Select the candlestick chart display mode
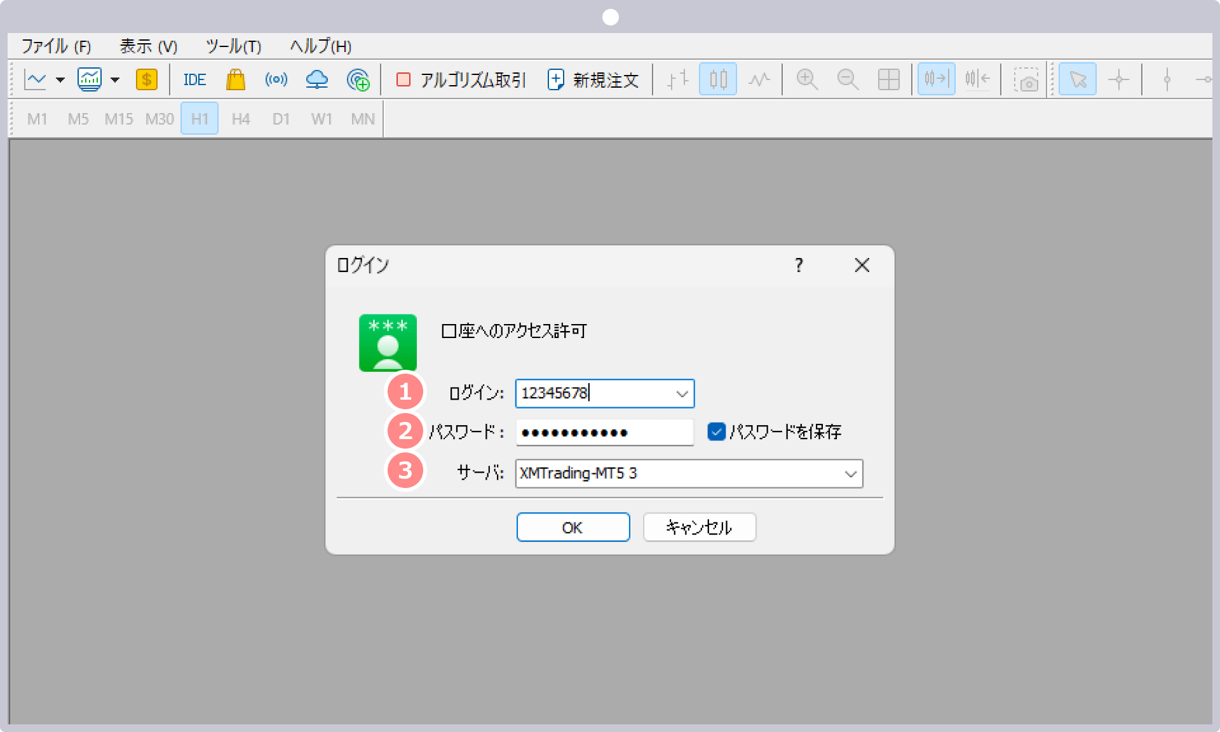 point(717,79)
